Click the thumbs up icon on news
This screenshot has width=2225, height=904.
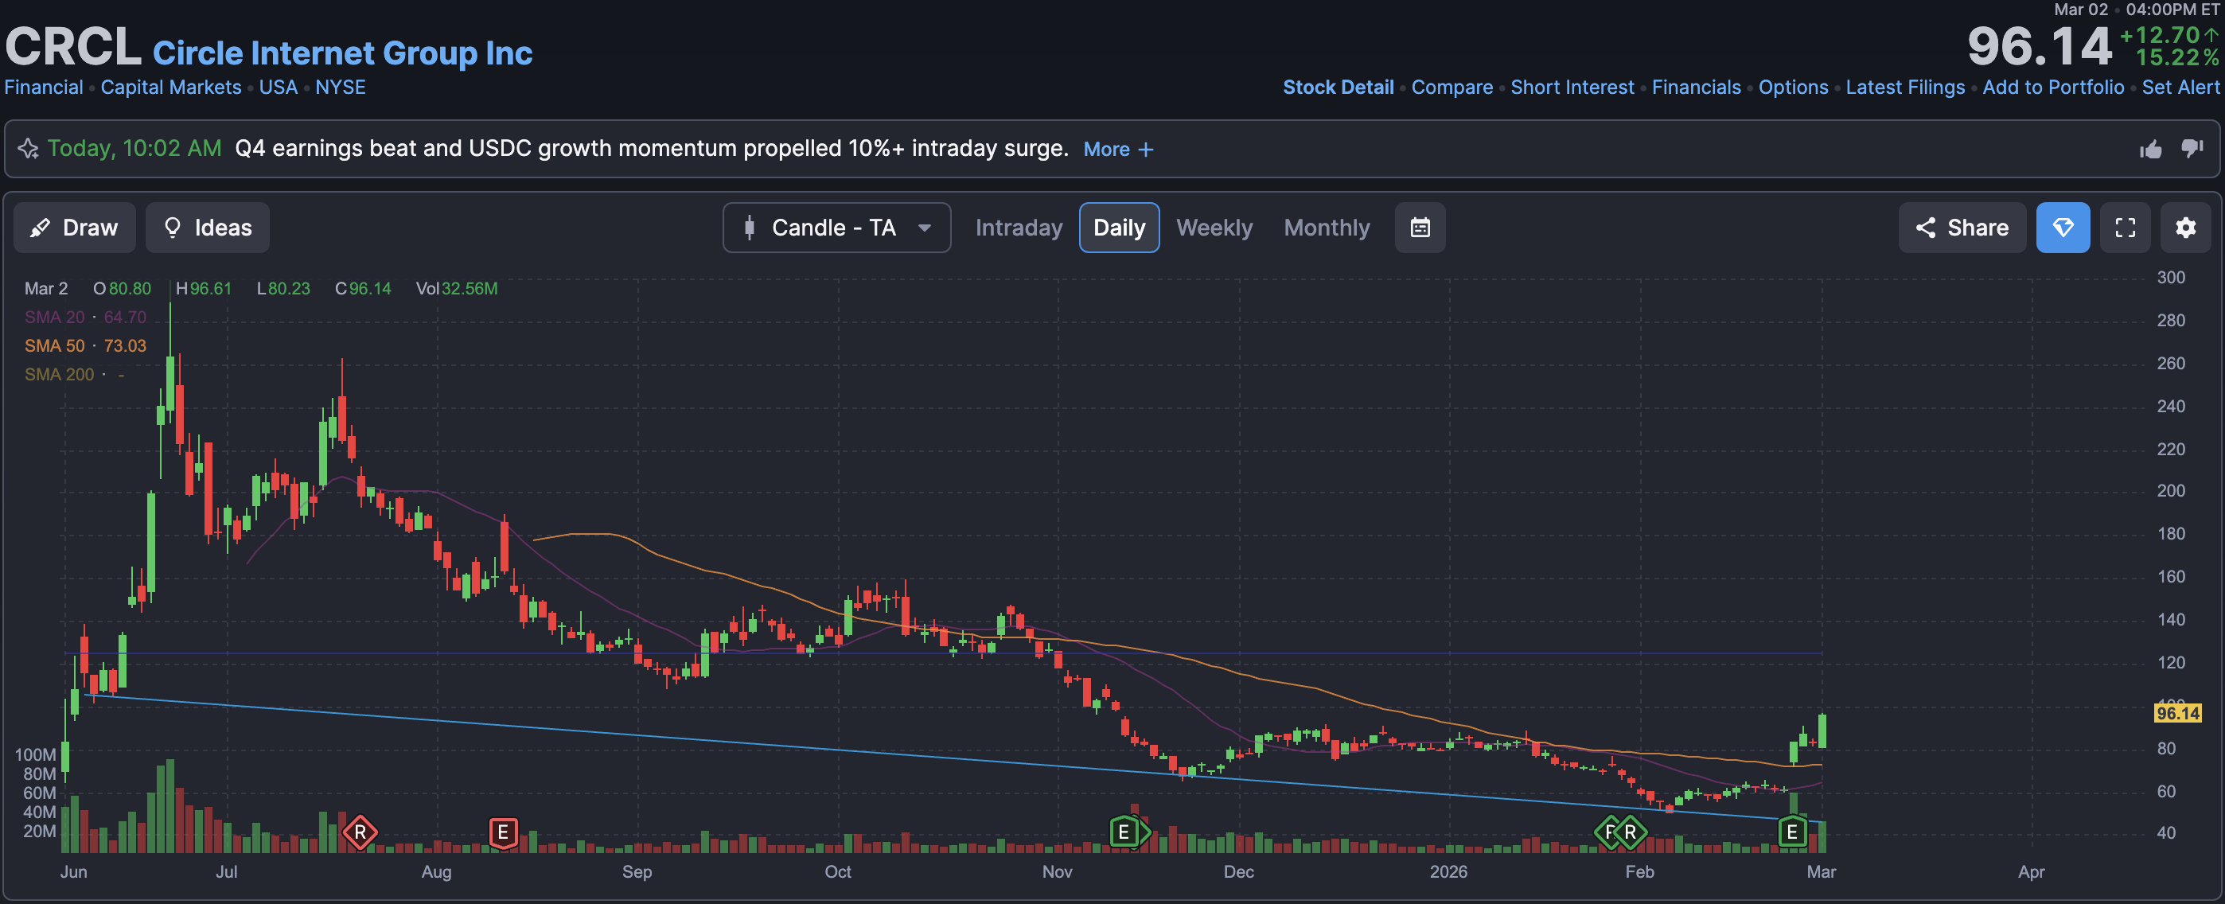[x=2150, y=150]
